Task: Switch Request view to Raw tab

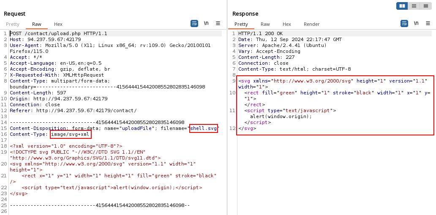Action: coord(36,24)
